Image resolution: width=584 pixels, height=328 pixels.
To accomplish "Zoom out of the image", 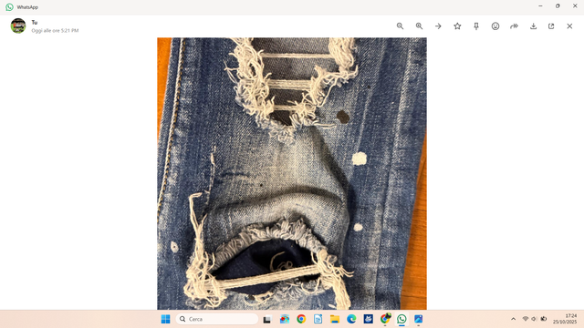I will [x=400, y=26].
